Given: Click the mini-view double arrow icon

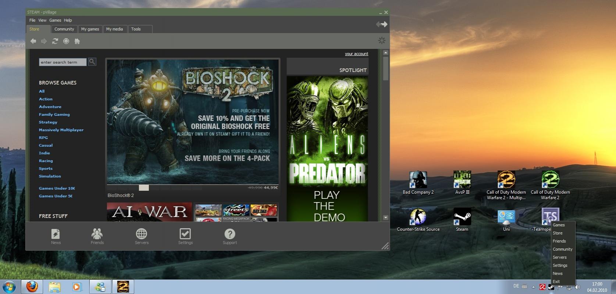Looking at the screenshot, I should pyautogui.click(x=382, y=24).
